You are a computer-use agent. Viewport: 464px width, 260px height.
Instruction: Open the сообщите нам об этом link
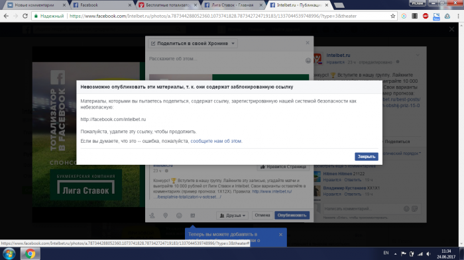point(215,141)
